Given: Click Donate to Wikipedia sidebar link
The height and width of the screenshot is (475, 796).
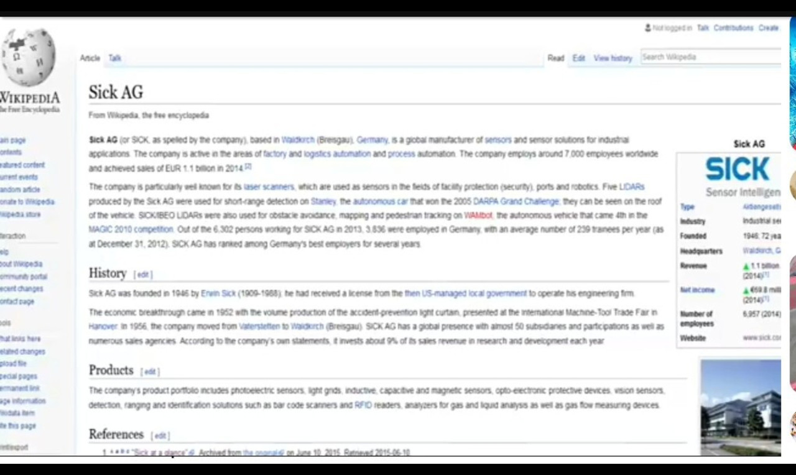Looking at the screenshot, I should click(27, 202).
